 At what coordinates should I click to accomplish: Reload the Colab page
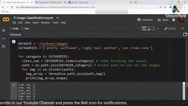click(x=12, y=7)
